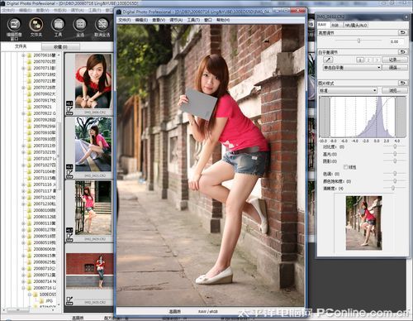The image size is (413, 321).
Task: Click the Color saturation (颜色饱和度) slider handle
Action: pyautogui.click(x=395, y=181)
